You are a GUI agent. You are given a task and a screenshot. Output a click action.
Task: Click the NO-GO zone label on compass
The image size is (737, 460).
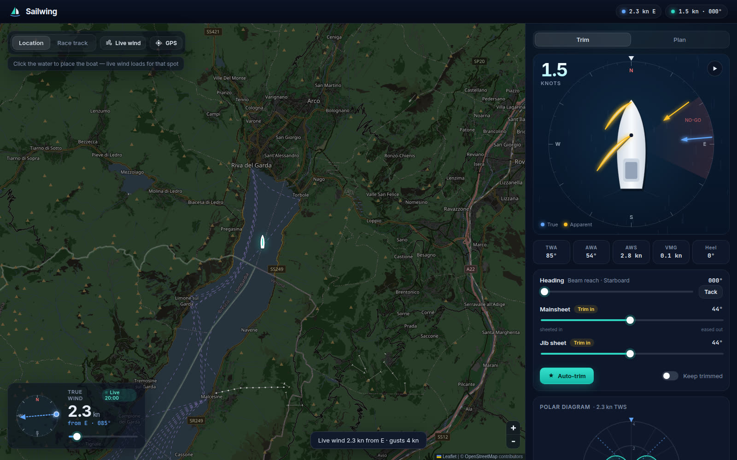(x=693, y=120)
